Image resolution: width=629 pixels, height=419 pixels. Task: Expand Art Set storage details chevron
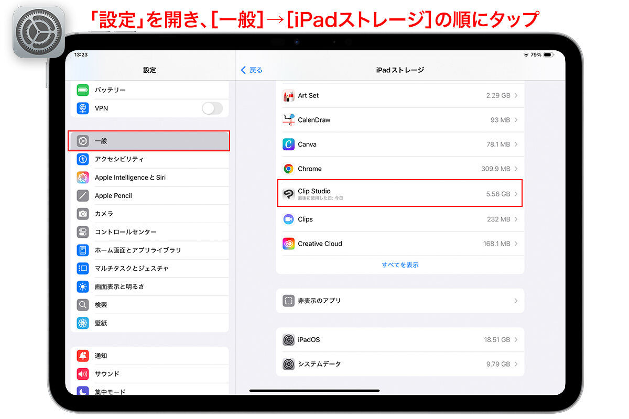point(516,96)
